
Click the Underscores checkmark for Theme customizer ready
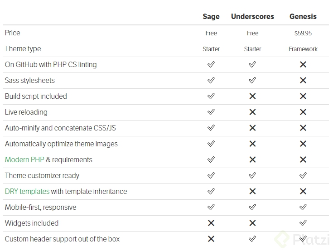coord(252,175)
